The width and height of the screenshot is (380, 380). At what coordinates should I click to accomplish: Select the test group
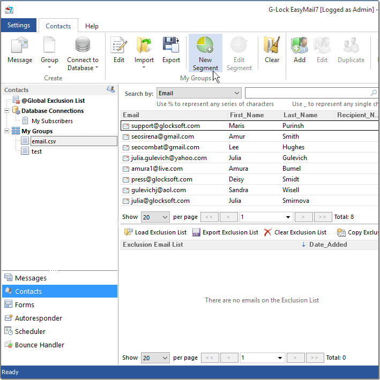point(36,151)
